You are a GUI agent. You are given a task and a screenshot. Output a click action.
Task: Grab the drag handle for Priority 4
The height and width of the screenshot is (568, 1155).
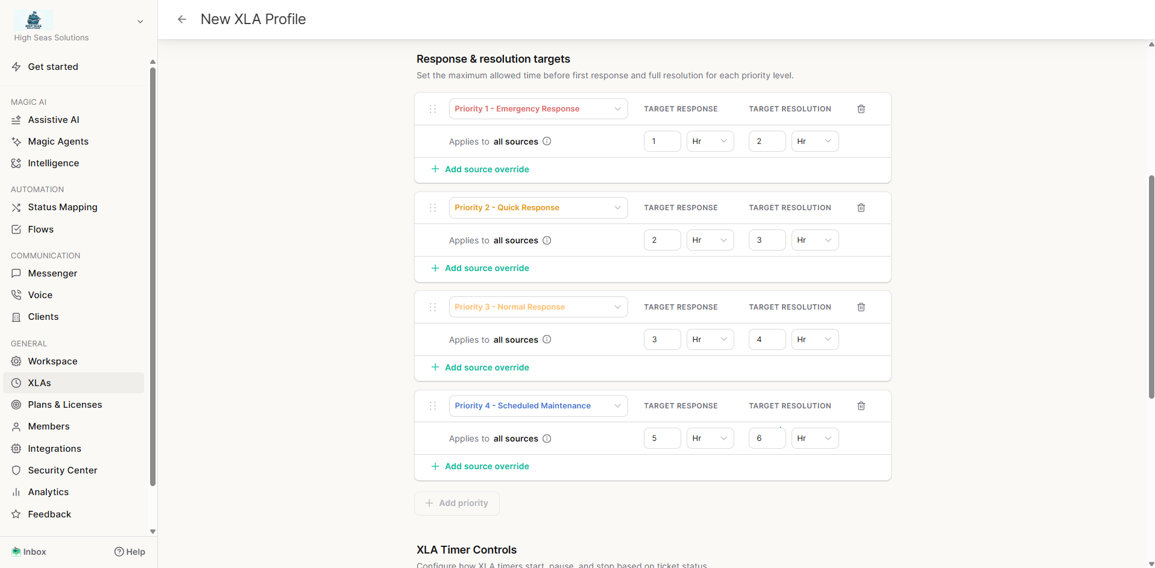(432, 406)
